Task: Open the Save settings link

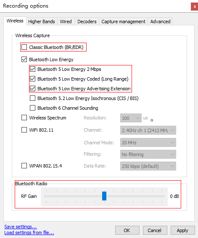Action: tap(21, 227)
